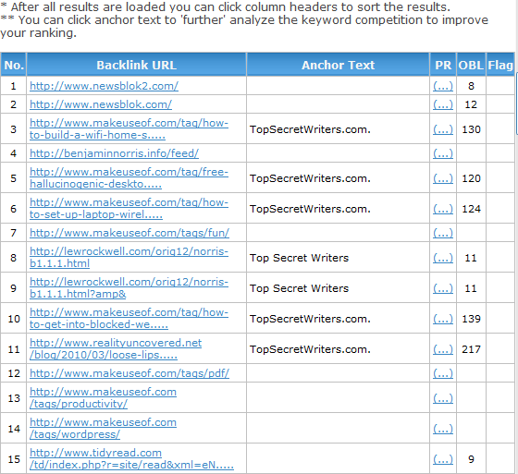The width and height of the screenshot is (518, 474).
Task: Click OBL value 12 in row 2
Action: pos(471,104)
